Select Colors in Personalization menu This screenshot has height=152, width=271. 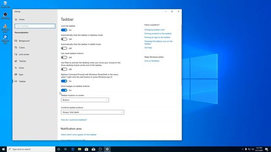point(22,48)
